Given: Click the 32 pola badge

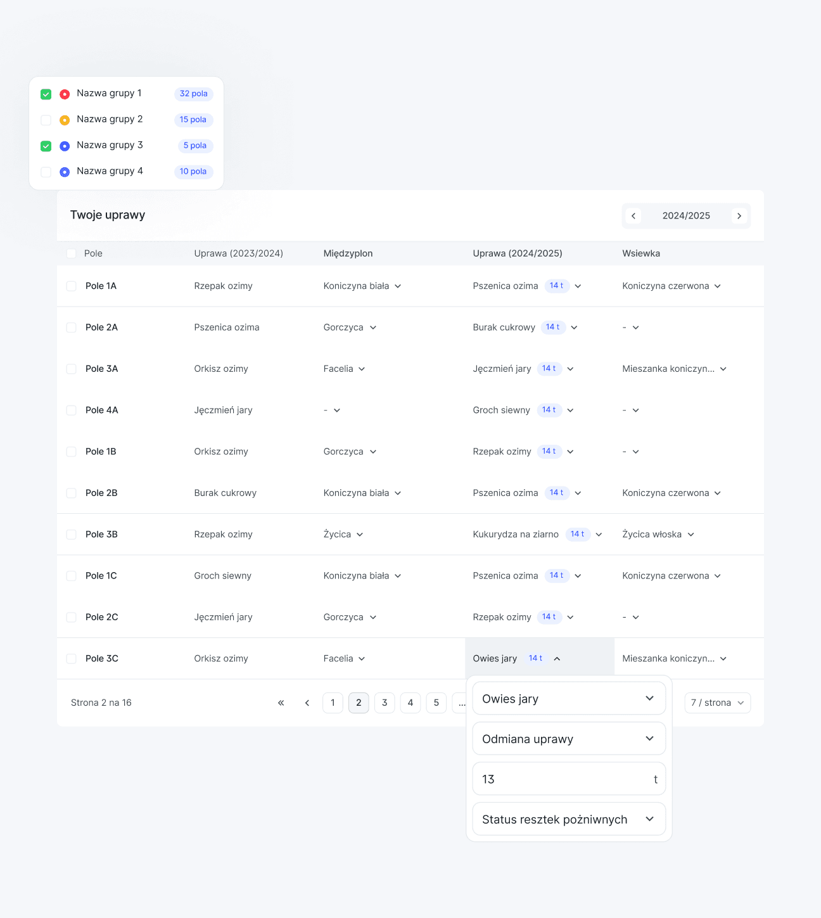Looking at the screenshot, I should pyautogui.click(x=193, y=94).
